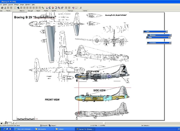Open the Object menu

pos(5,5)
